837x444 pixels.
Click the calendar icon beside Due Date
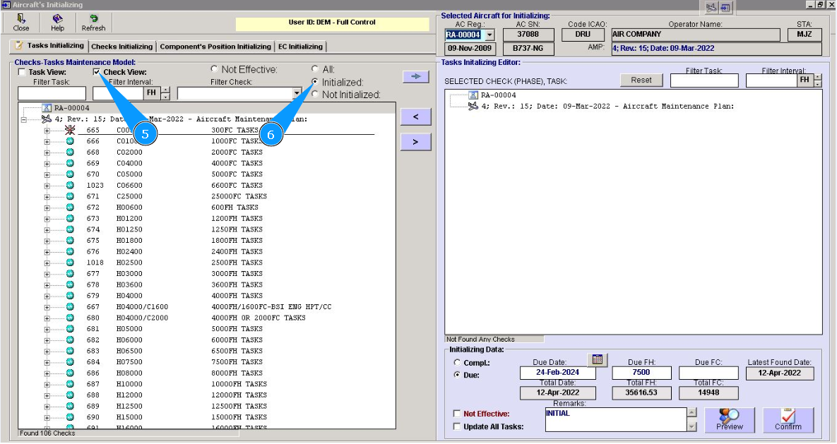(x=597, y=360)
